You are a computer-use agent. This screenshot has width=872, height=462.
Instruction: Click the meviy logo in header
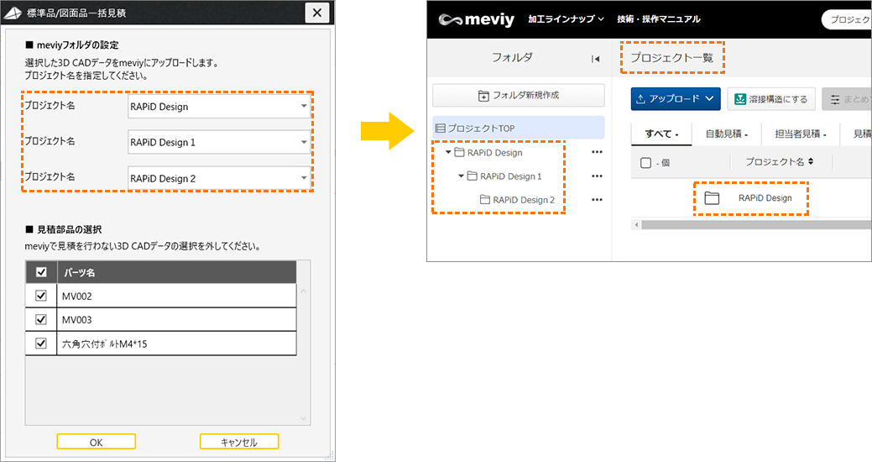pyautogui.click(x=476, y=19)
